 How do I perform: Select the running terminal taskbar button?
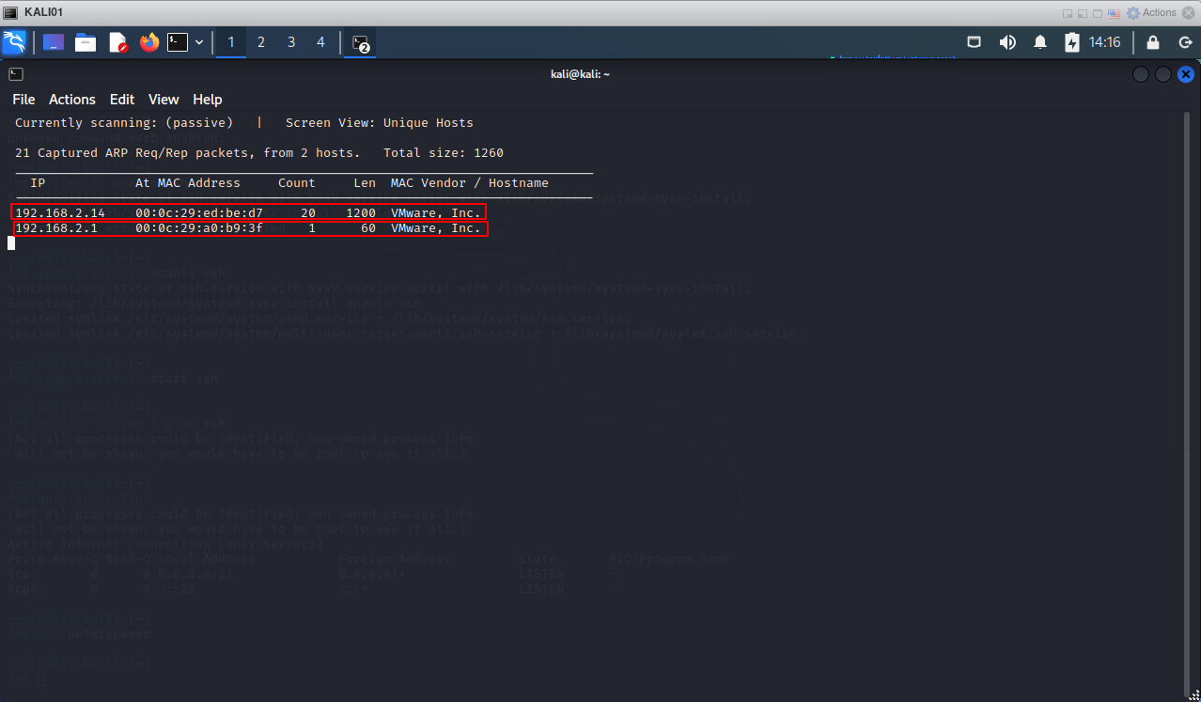tap(360, 42)
